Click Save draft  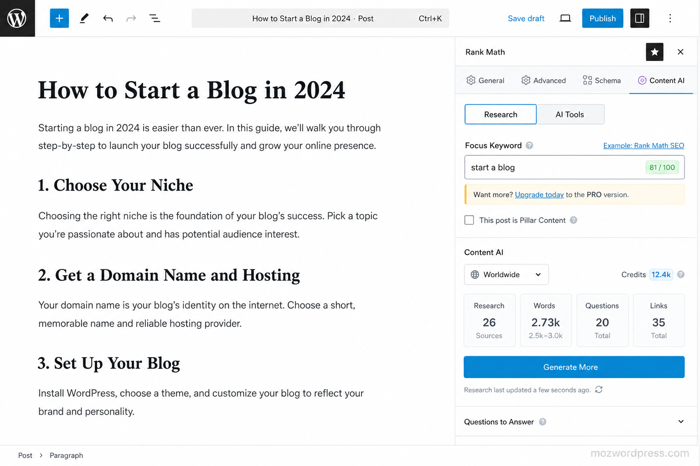(526, 18)
